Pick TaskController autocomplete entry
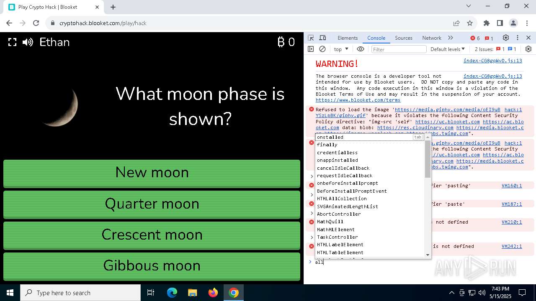The width and height of the screenshot is (536, 301). [370, 237]
